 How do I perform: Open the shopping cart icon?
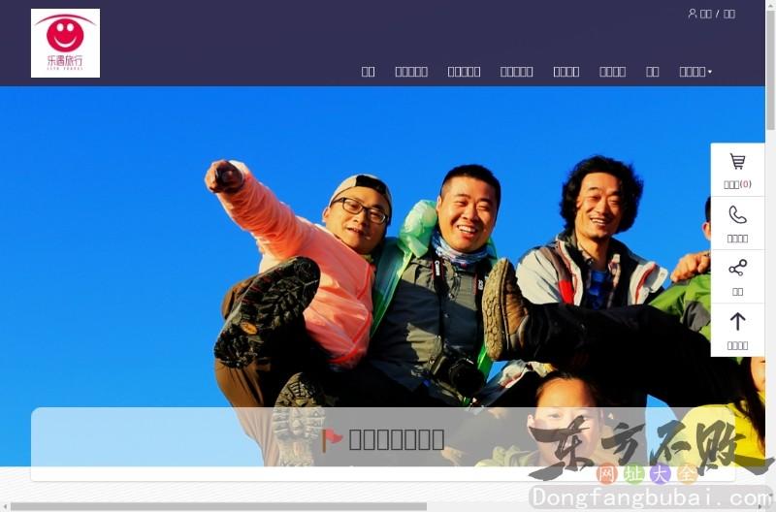click(737, 162)
